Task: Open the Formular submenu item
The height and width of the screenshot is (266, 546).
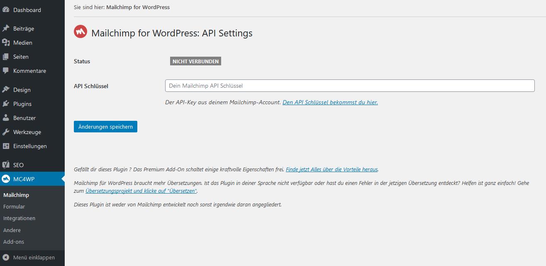Action: [14, 206]
